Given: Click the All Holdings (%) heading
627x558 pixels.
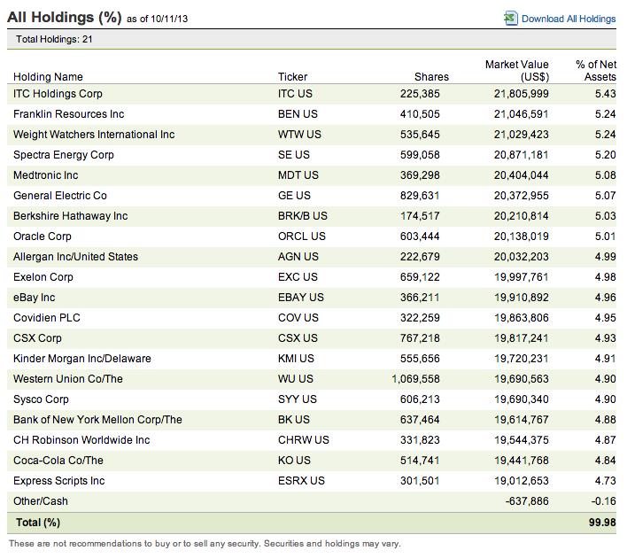Looking at the screenshot, I should coord(65,18).
